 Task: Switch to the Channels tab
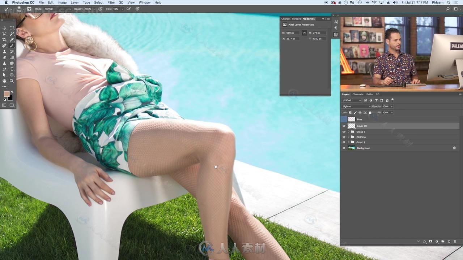pos(358,94)
